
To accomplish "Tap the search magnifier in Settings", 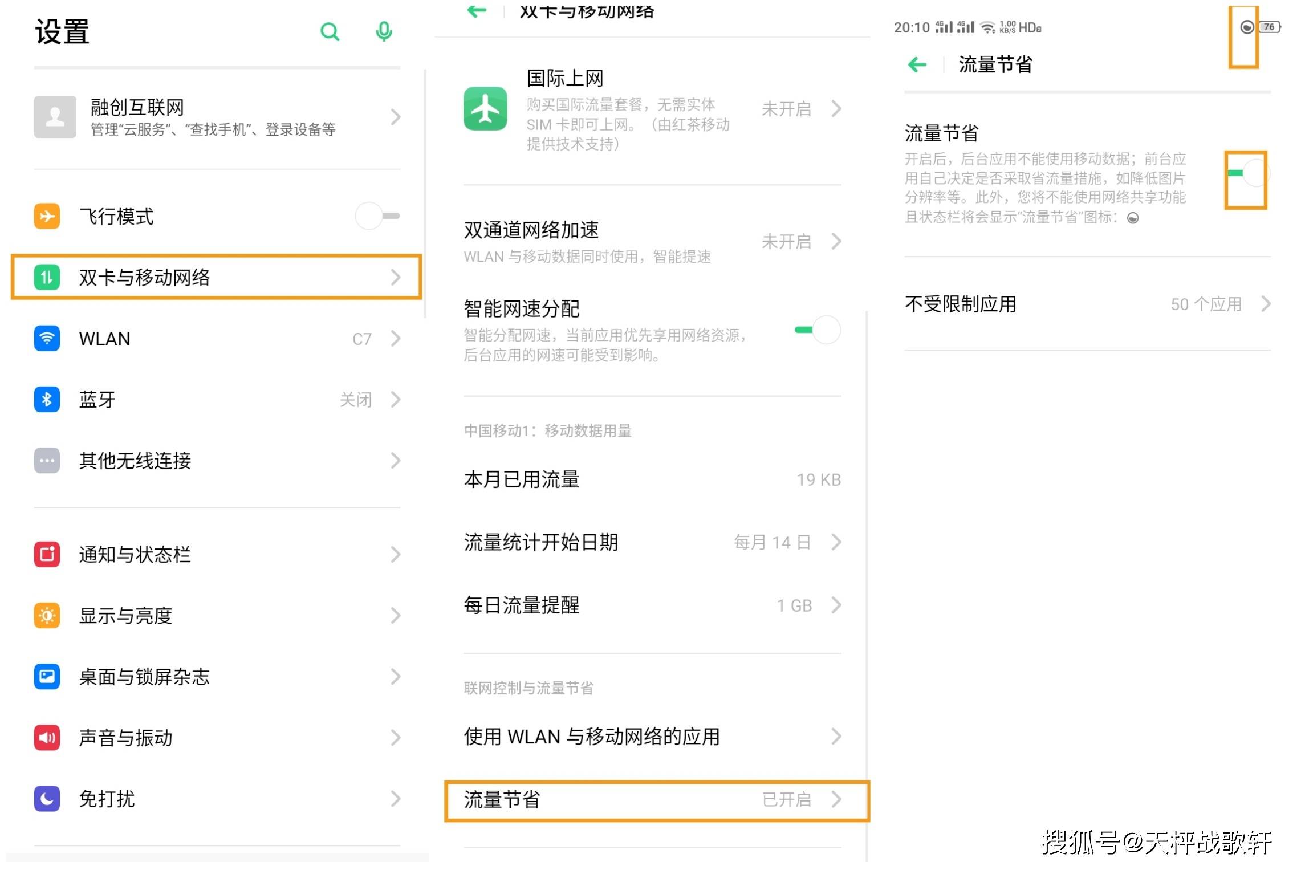I will click(330, 31).
